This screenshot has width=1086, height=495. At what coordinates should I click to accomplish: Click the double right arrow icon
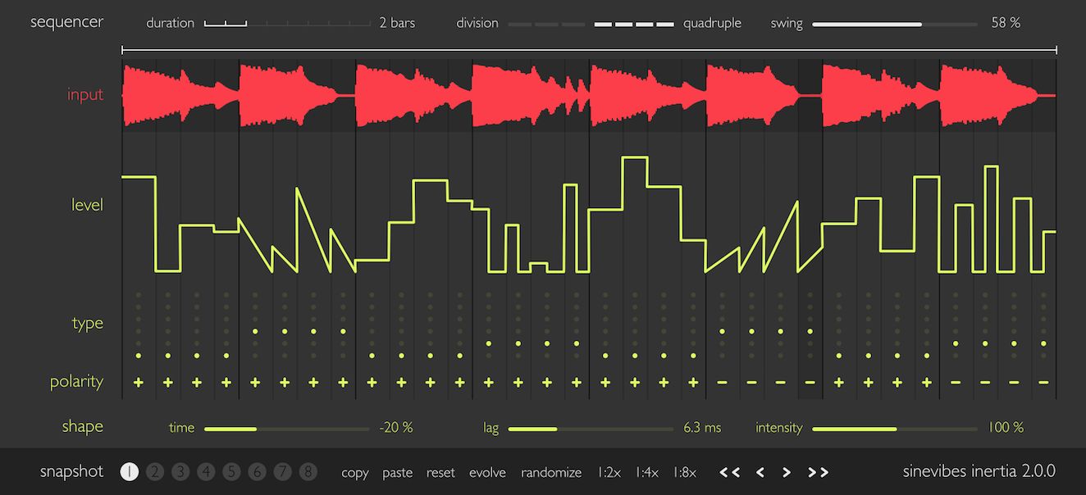(819, 472)
